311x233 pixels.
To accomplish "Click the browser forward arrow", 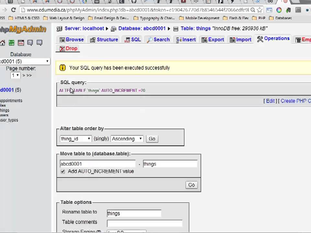I will pyautogui.click(x=5, y=10).
